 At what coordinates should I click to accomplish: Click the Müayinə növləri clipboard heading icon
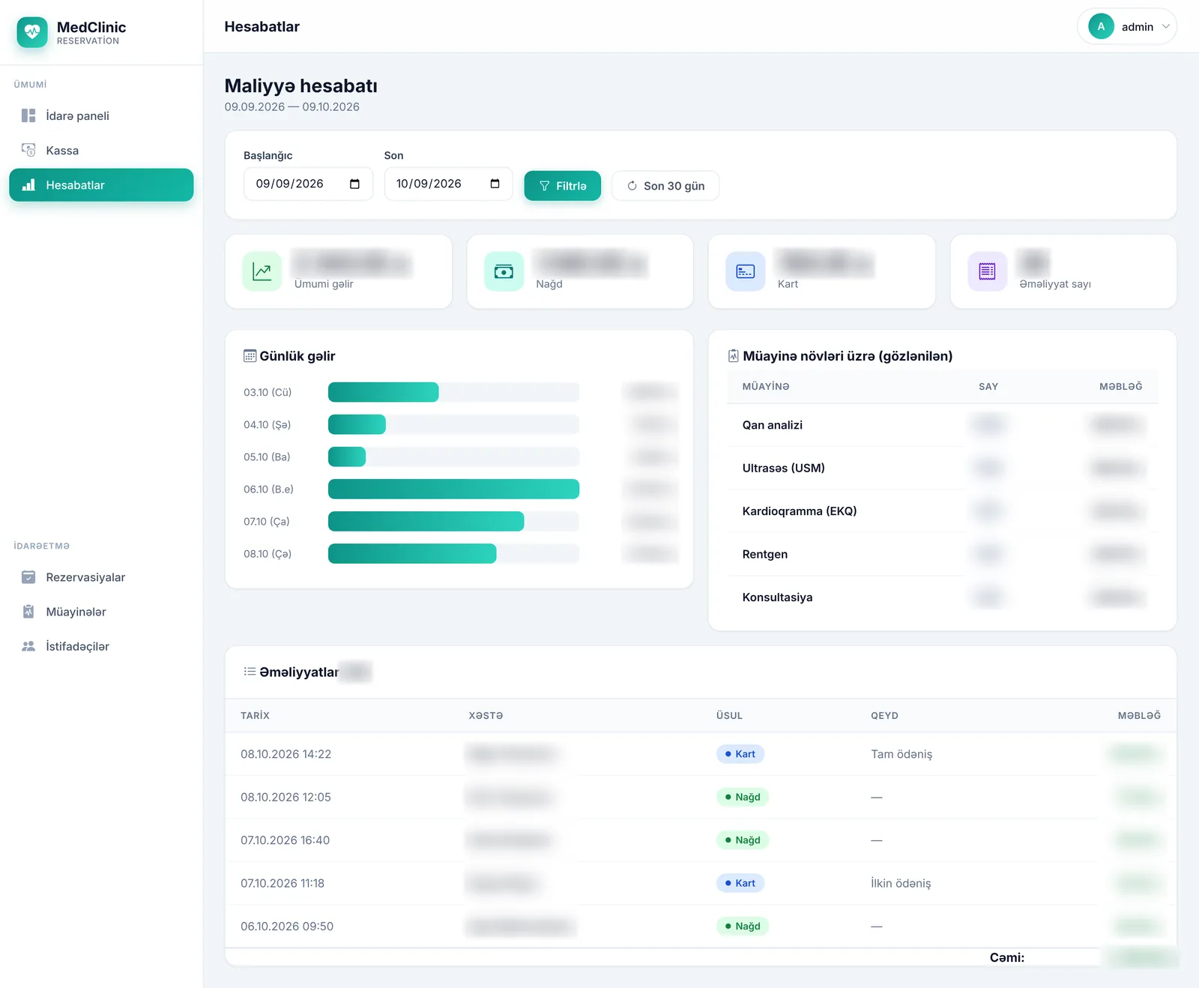tap(734, 356)
